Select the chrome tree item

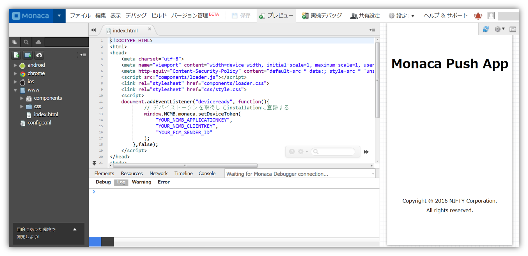click(36, 73)
